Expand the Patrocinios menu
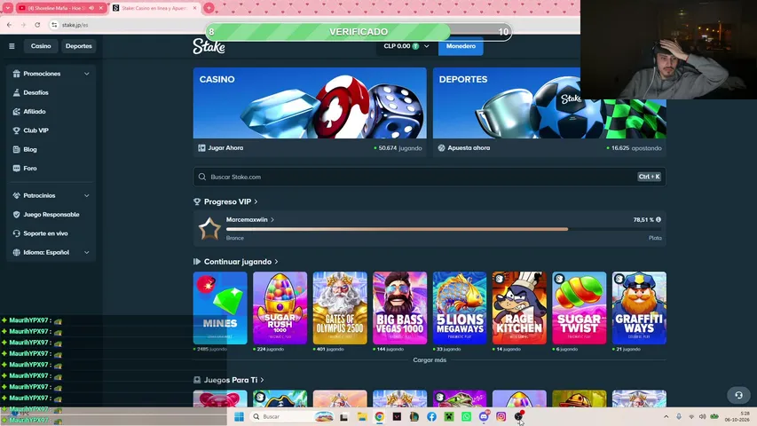The image size is (757, 426). [51, 195]
